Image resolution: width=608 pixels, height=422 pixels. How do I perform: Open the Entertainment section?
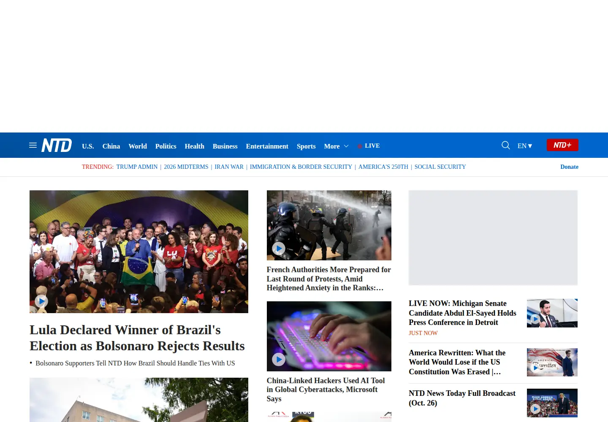point(267,146)
